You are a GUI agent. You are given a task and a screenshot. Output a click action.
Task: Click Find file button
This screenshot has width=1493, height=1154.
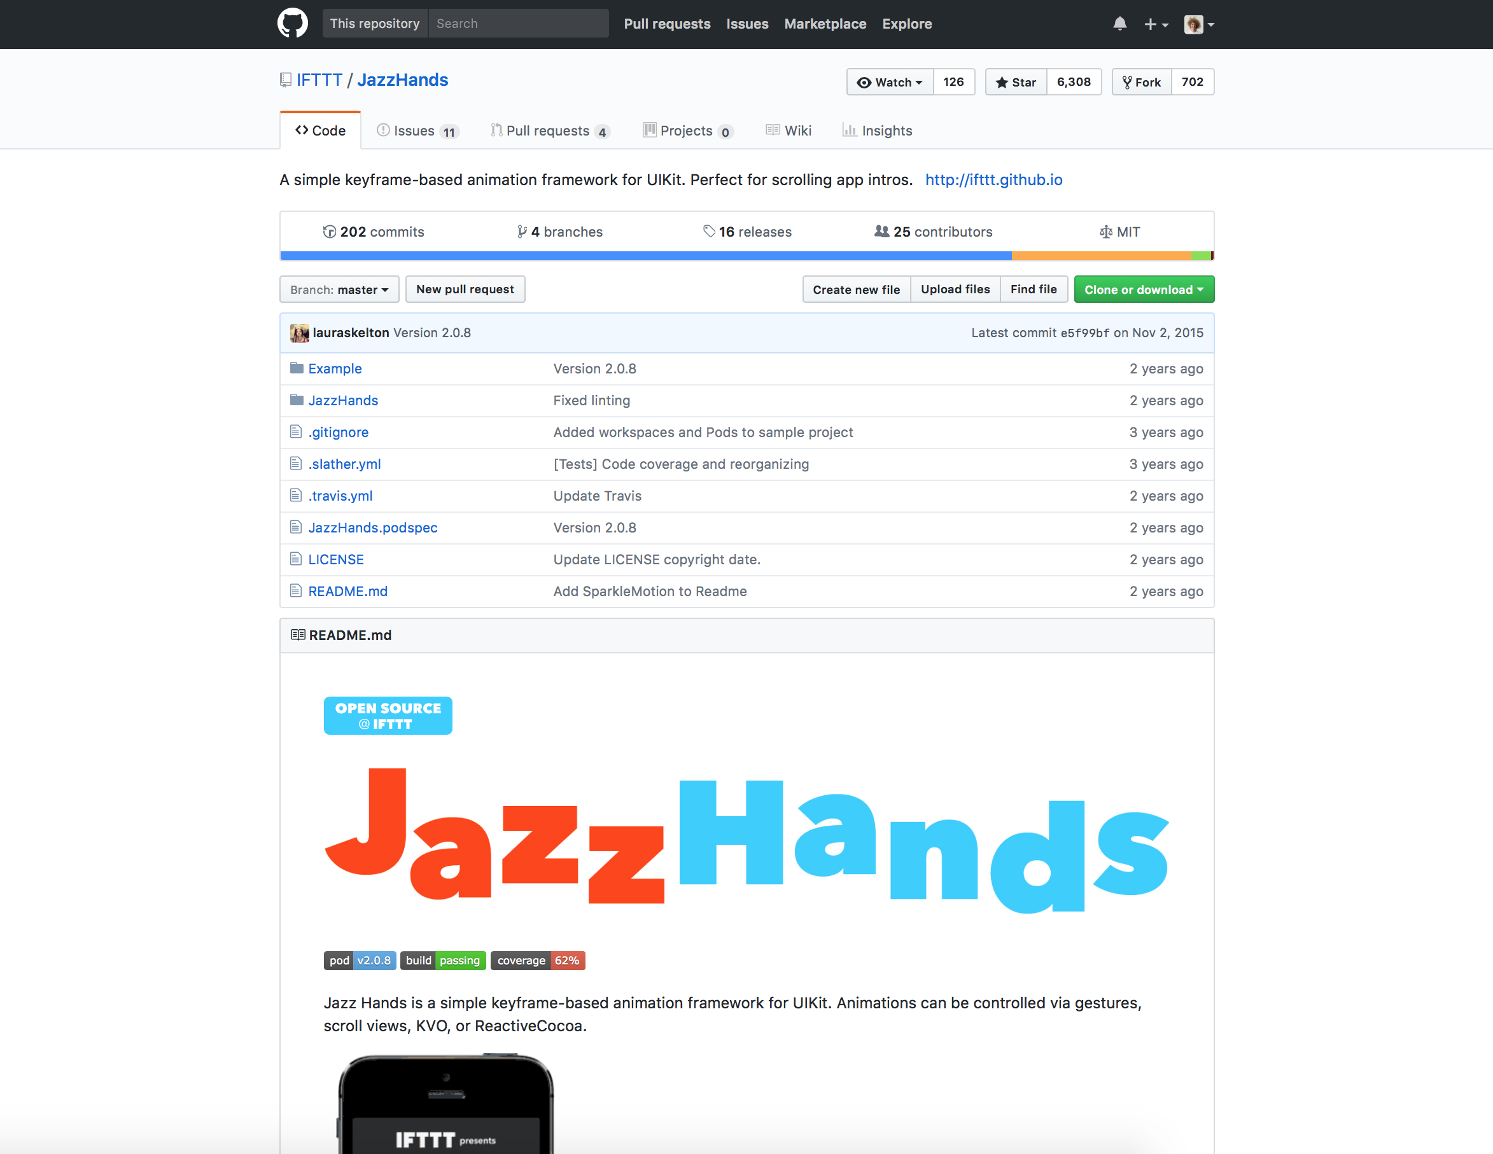1034,289
